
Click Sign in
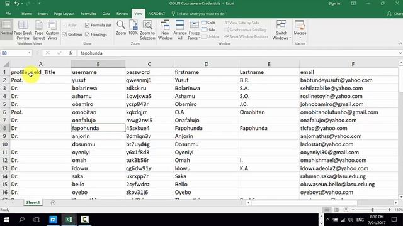point(334,3)
